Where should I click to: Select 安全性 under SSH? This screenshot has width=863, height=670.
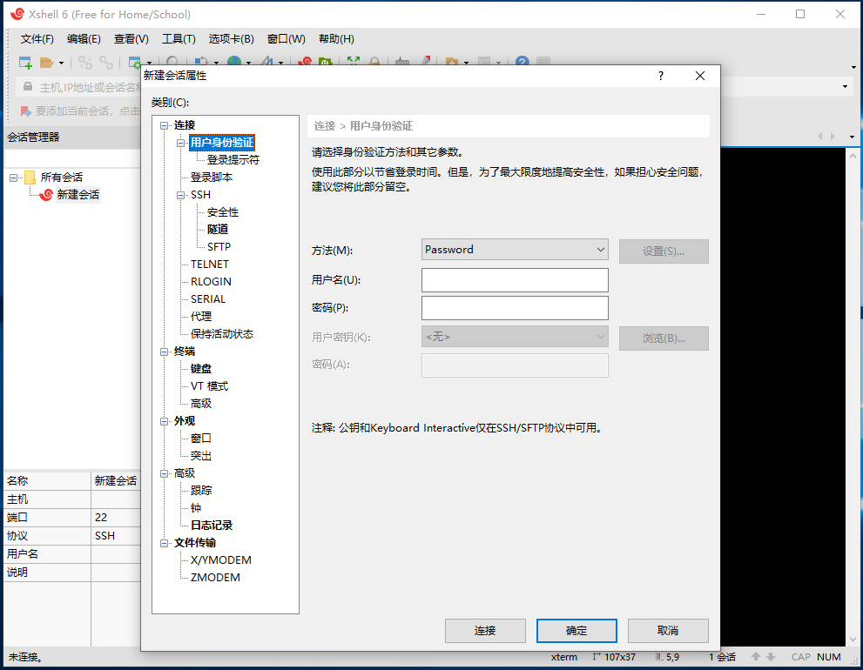[222, 212]
